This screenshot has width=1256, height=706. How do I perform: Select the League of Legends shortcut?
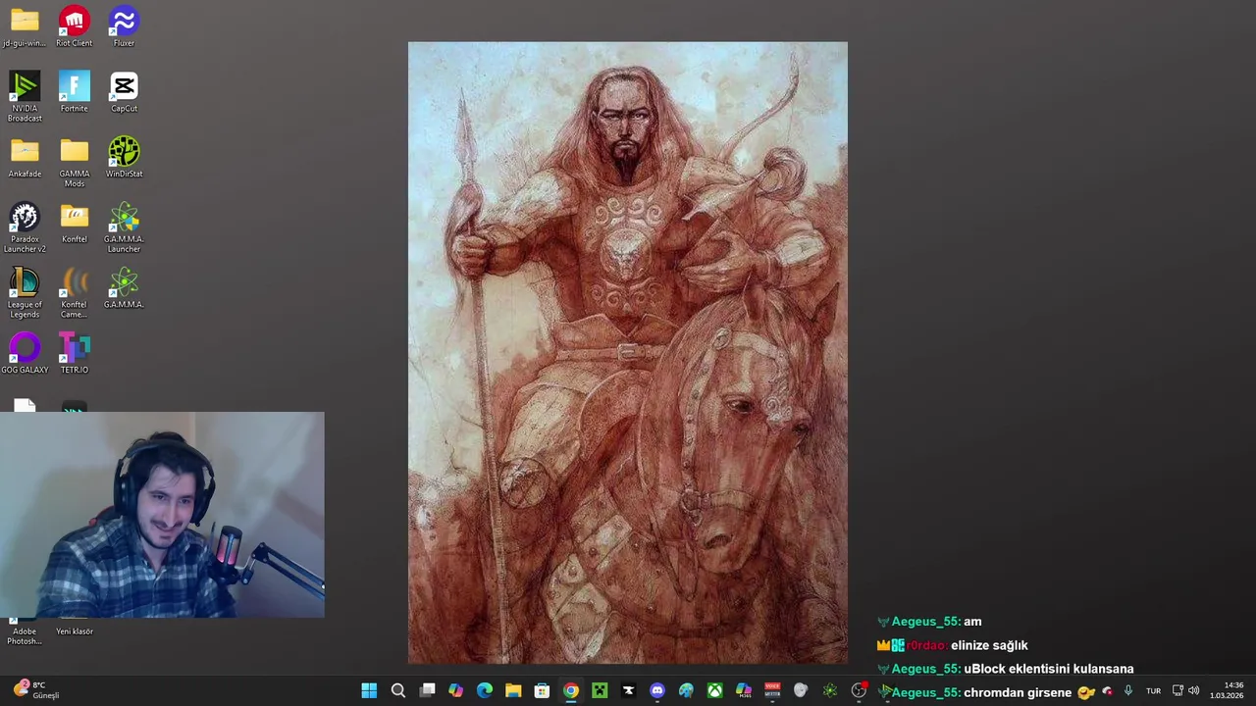pos(25,293)
